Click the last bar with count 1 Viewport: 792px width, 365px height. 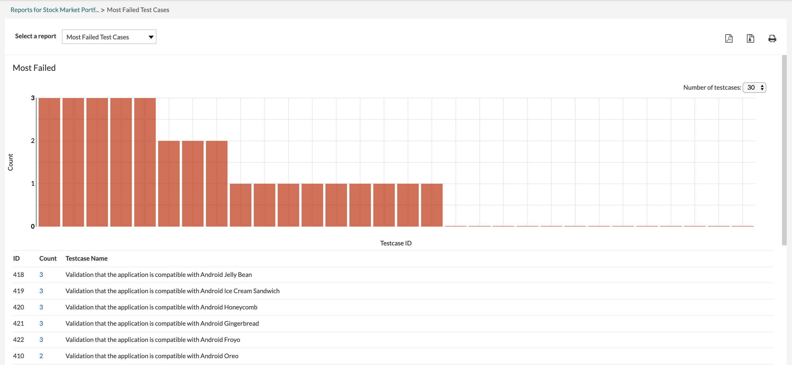[432, 205]
